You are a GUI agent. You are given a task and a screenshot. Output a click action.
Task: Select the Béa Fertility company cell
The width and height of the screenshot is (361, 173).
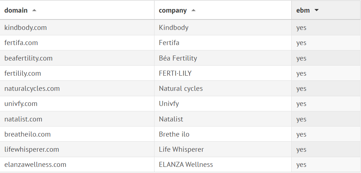tap(178, 58)
